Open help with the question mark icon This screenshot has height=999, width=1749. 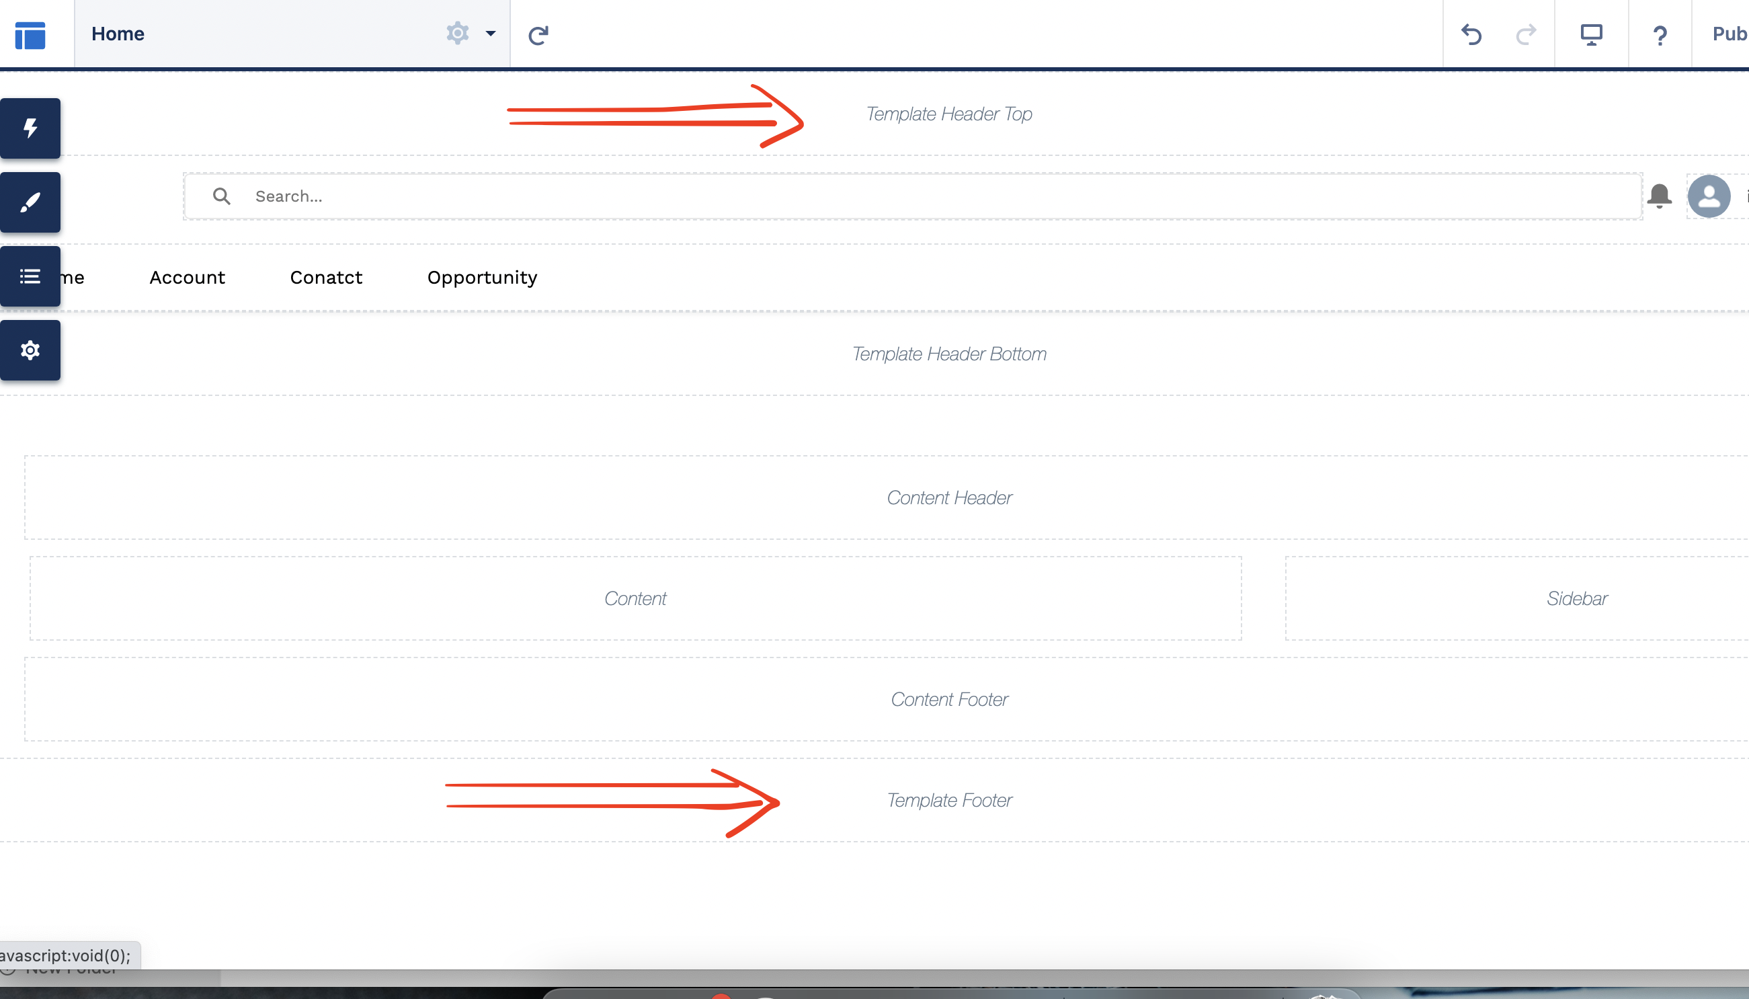[1660, 34]
